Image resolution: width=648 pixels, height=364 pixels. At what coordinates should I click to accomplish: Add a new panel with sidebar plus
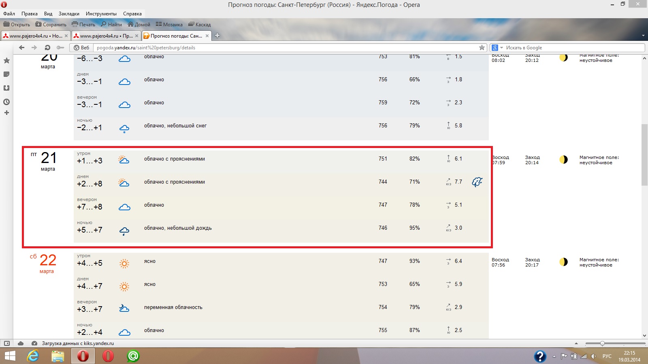[x=6, y=113]
